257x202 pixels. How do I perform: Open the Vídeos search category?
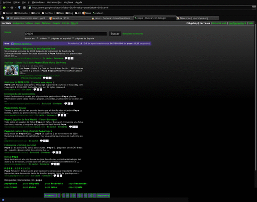pos(29,23)
